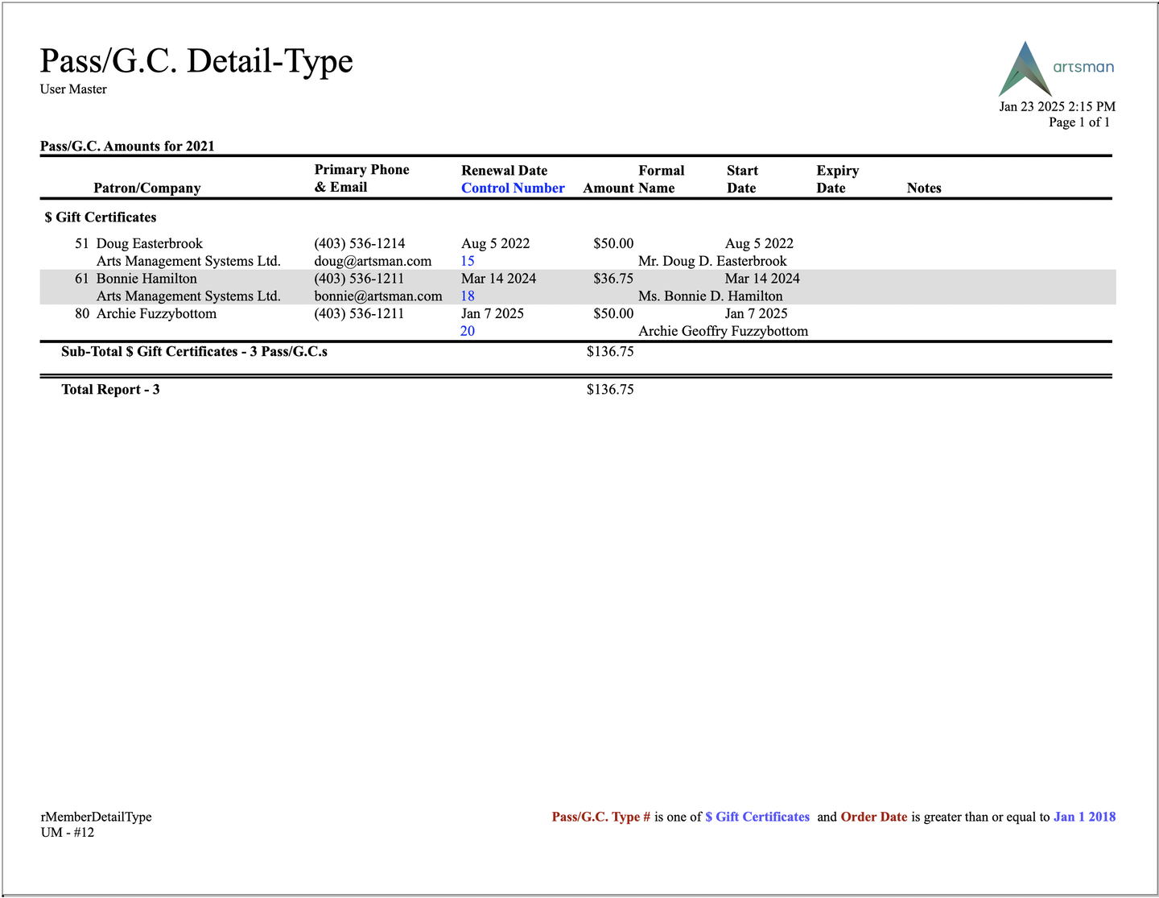Click the Control Number column header
Viewport: 1159px width, 898px height.
coord(513,188)
